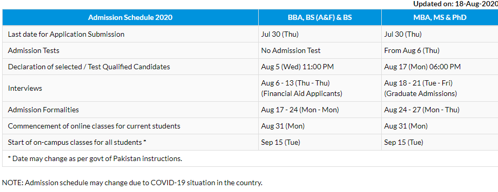
Task: Click Commencement of online classes row label
Action: (94, 126)
